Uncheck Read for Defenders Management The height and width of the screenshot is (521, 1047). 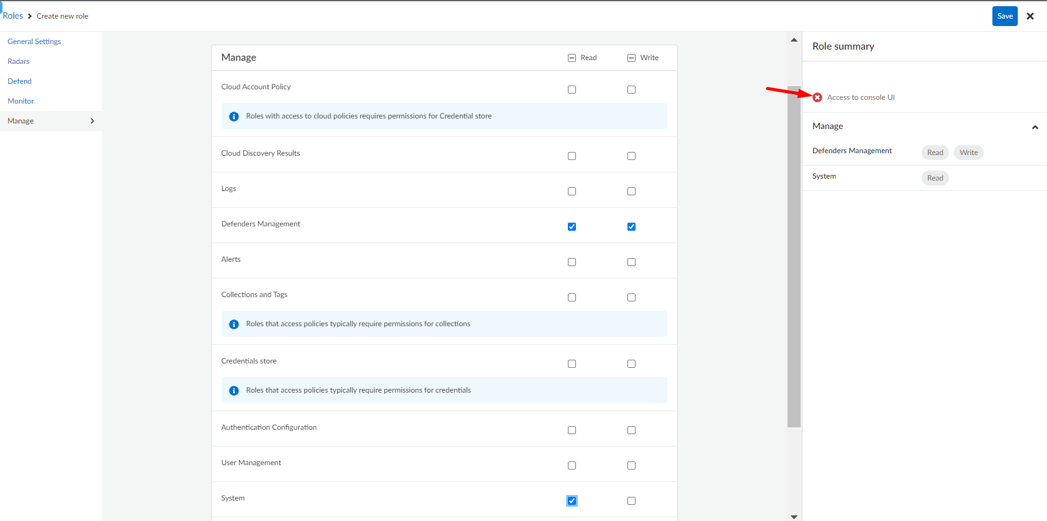coord(572,226)
